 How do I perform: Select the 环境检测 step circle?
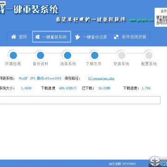13,55
